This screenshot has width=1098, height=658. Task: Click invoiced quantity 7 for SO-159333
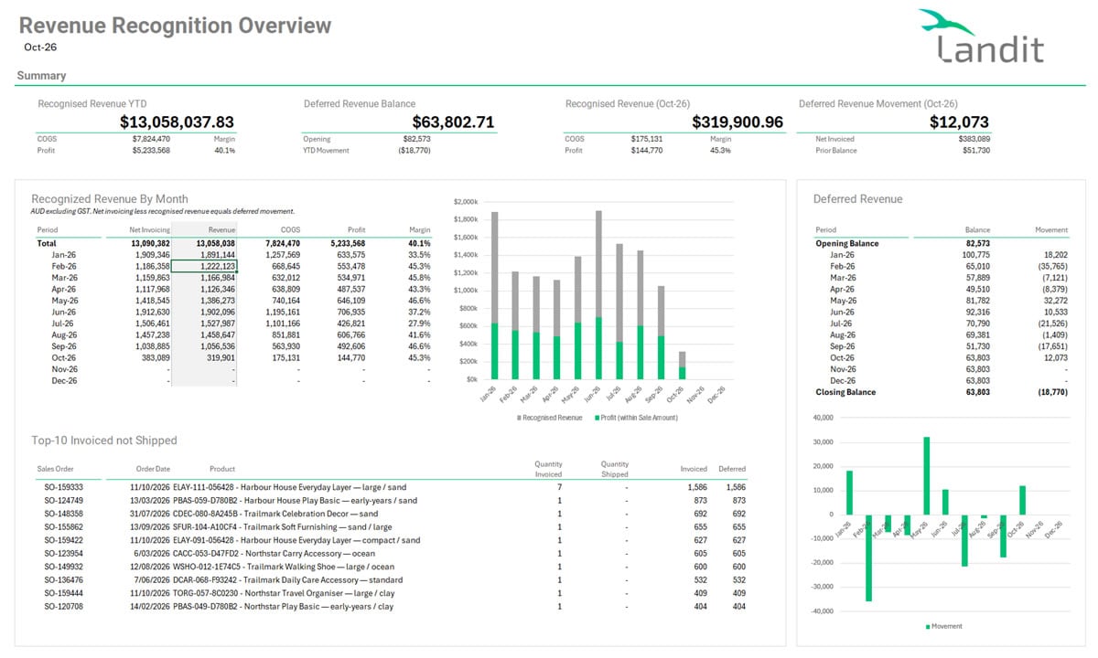coord(559,488)
